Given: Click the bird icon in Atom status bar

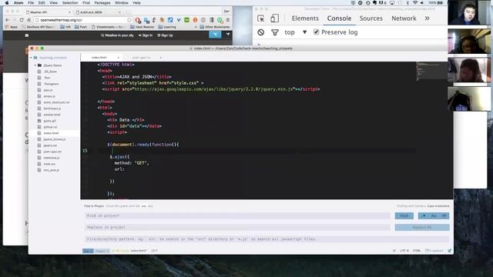Looking at the screenshot, I should (449, 251).
